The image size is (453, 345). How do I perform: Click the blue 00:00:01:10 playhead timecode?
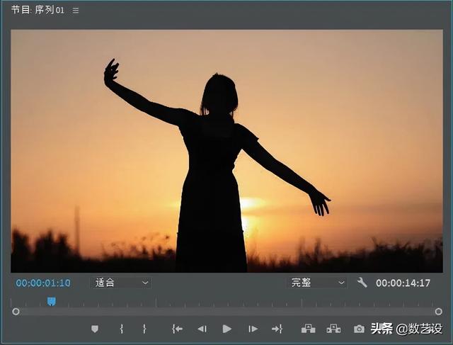click(x=43, y=283)
